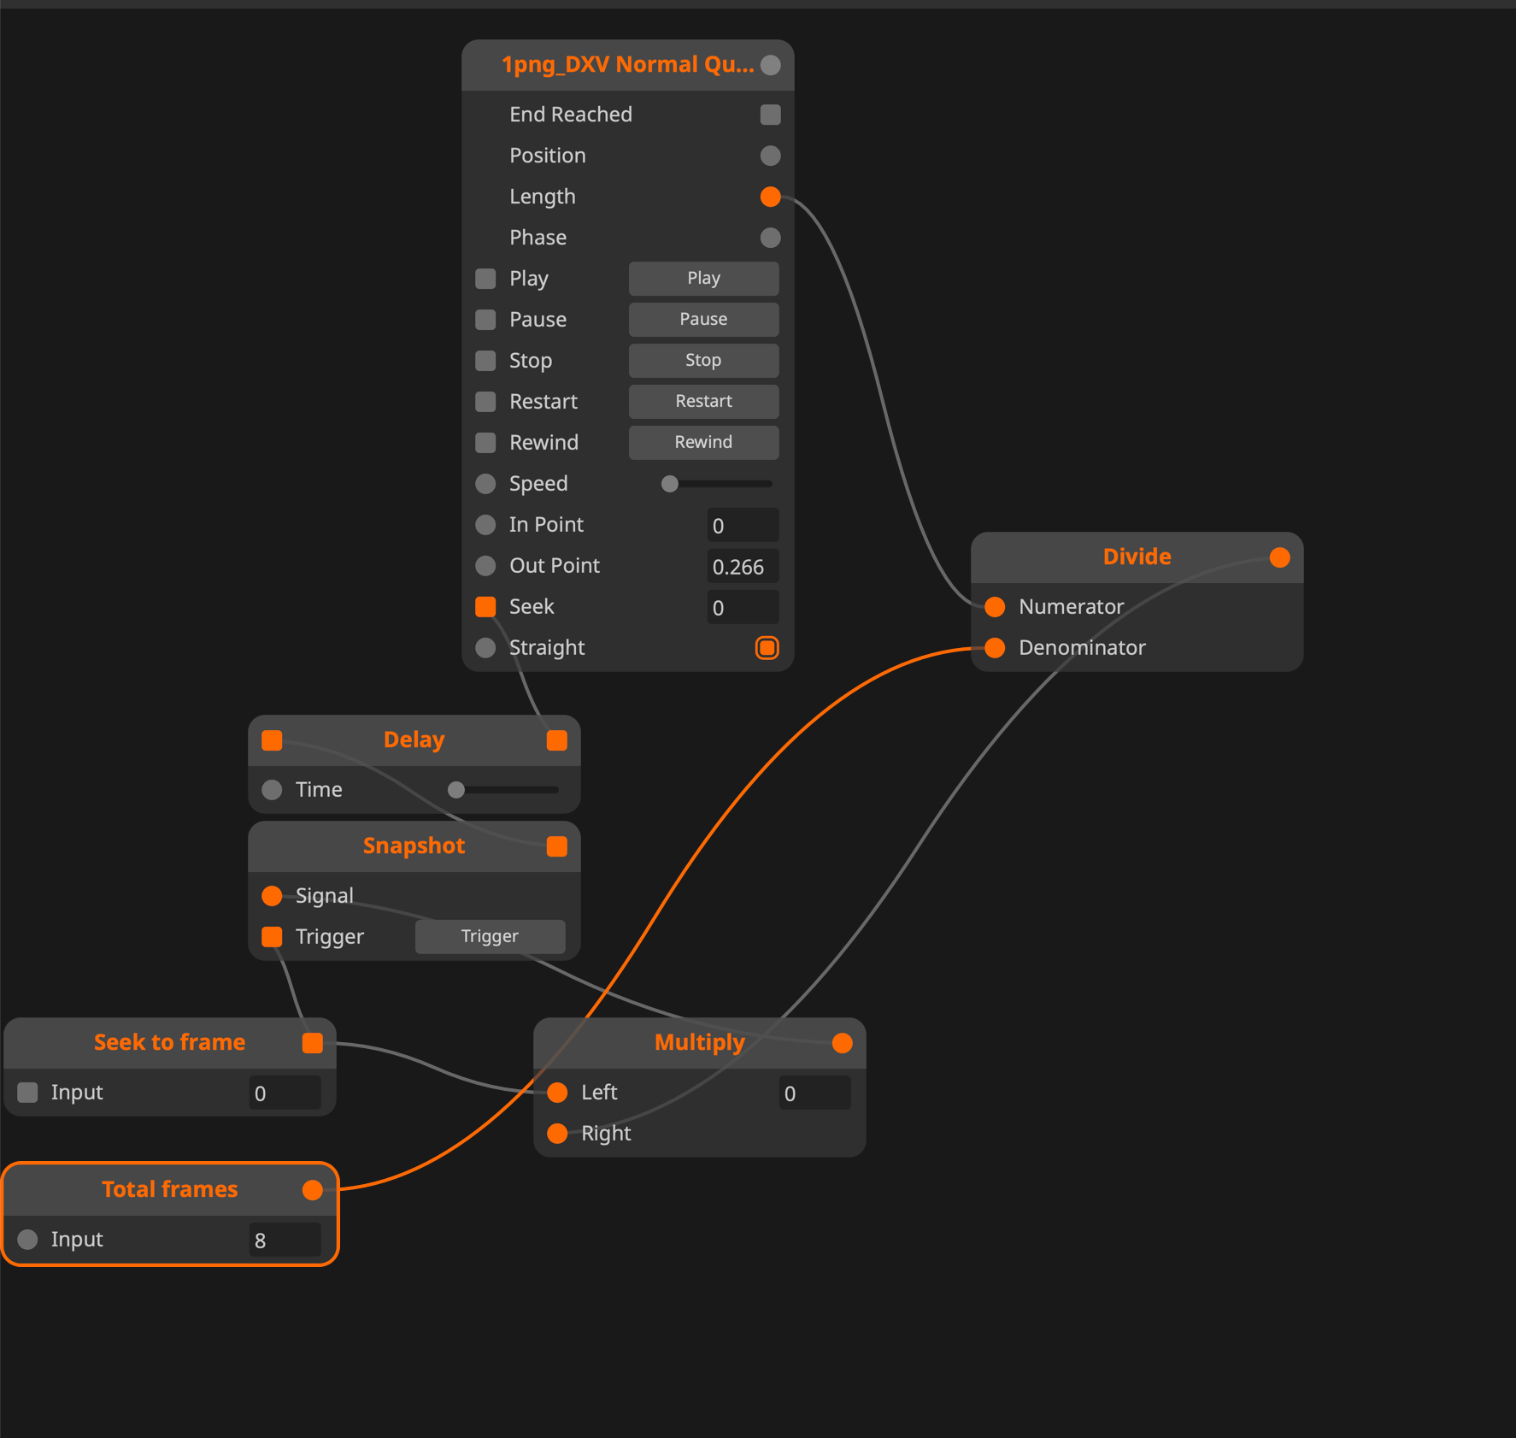This screenshot has width=1516, height=1438.
Task: Click the Out Point value field
Action: 742,567
